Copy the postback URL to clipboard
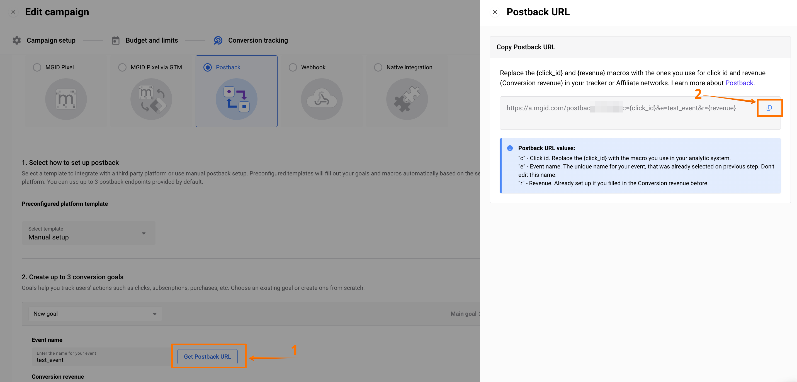Screen dimensions: 797x382 tap(769, 108)
